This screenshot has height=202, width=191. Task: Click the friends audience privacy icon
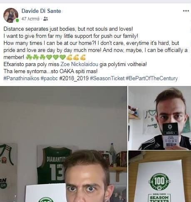tap(45, 19)
